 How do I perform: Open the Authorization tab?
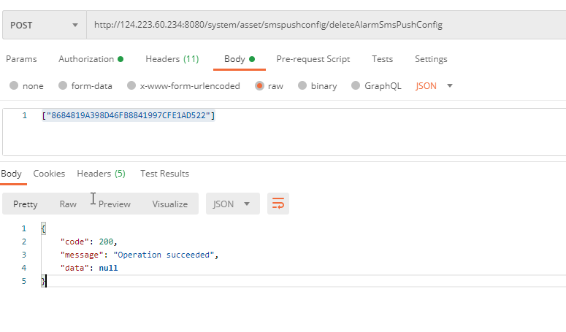[x=91, y=59]
